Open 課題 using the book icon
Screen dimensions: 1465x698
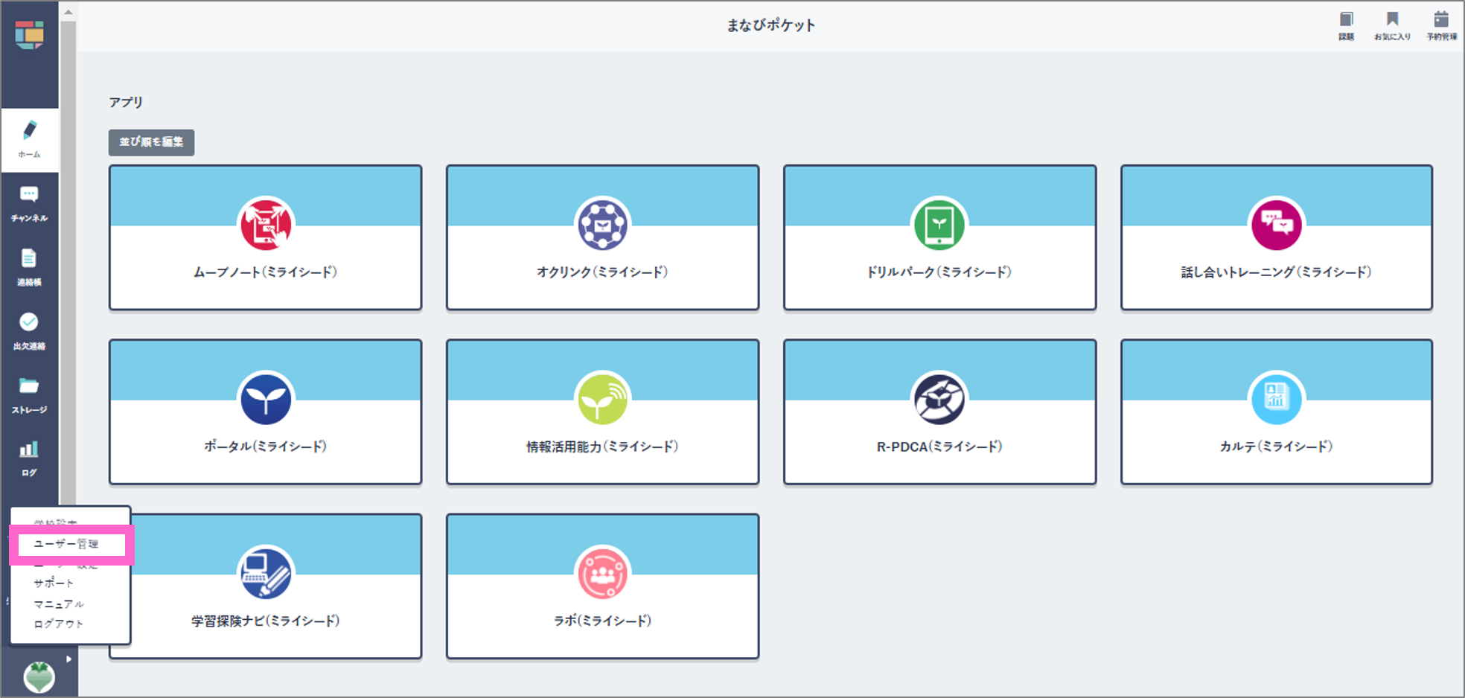pyautogui.click(x=1346, y=24)
